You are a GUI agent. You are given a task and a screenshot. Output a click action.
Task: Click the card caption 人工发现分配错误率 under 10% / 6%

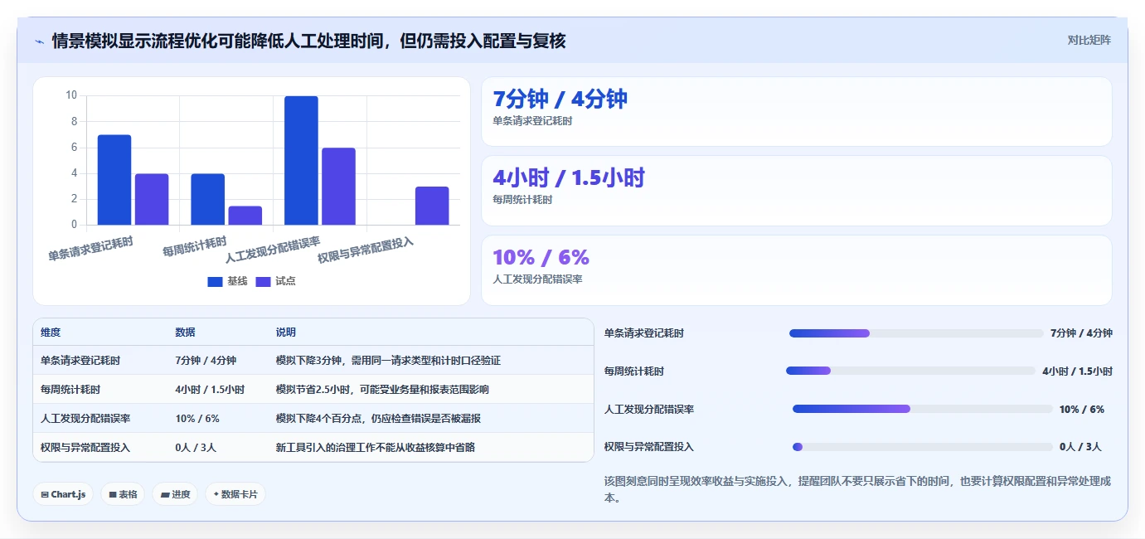(x=537, y=279)
